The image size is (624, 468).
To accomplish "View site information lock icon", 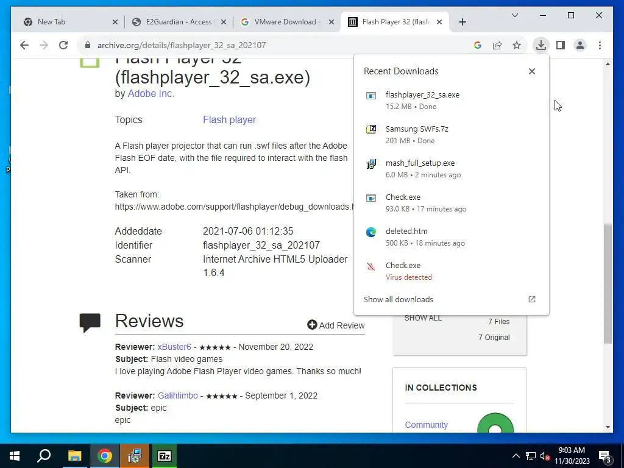I will [88, 45].
